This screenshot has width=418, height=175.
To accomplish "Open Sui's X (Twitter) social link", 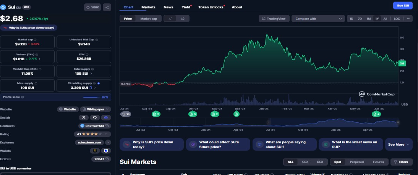I will (x=84, y=117).
